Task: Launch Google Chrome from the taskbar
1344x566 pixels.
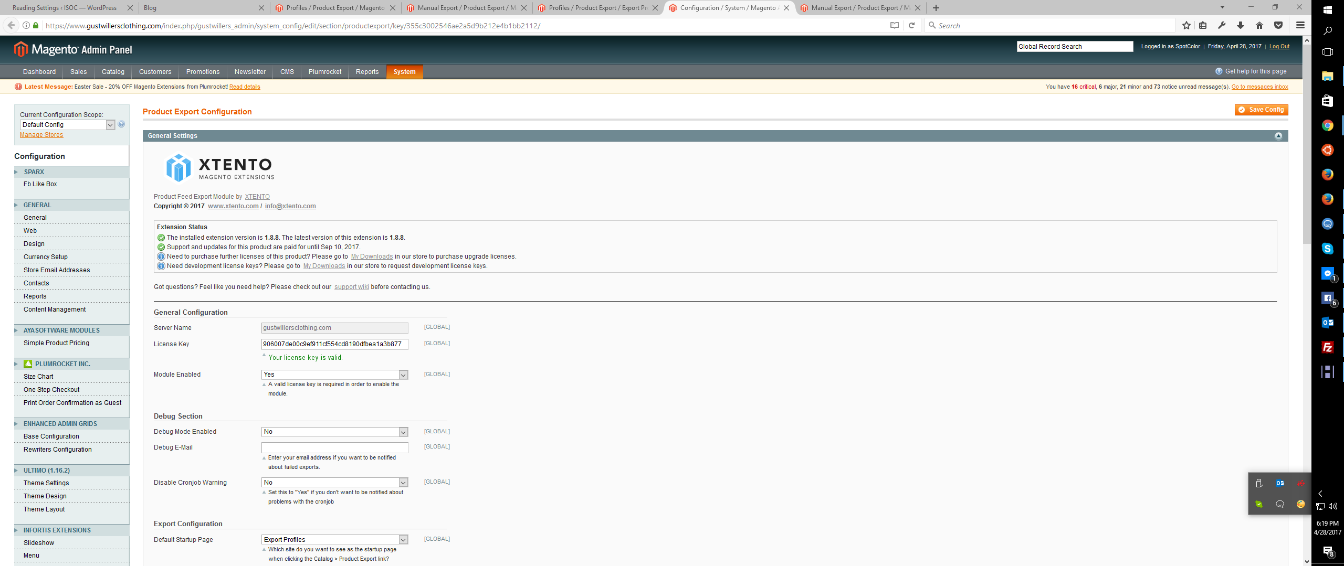Action: (1328, 125)
